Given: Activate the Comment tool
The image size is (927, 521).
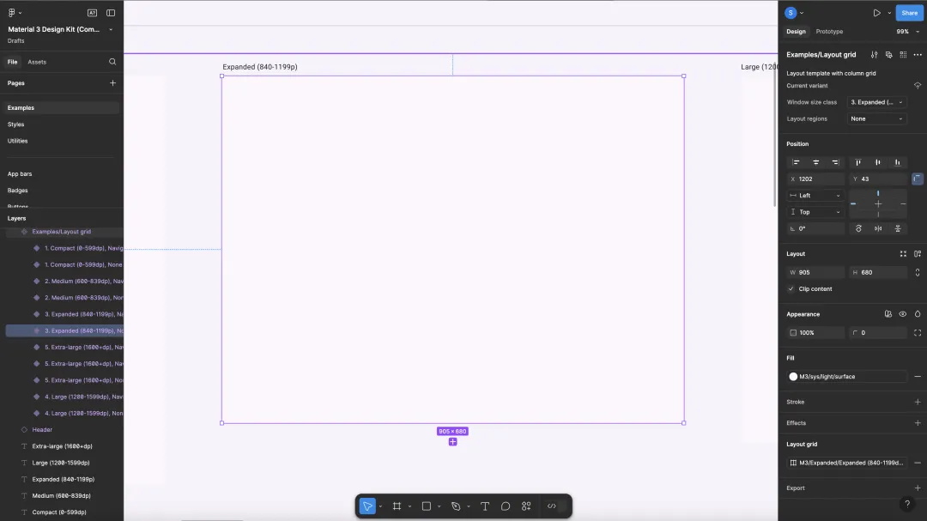Looking at the screenshot, I should pyautogui.click(x=506, y=506).
